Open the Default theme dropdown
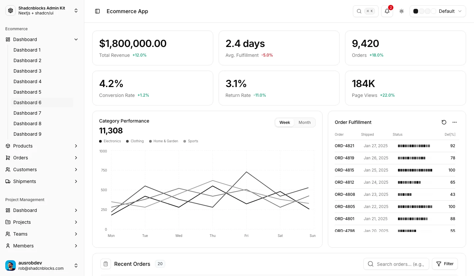 pos(438,11)
